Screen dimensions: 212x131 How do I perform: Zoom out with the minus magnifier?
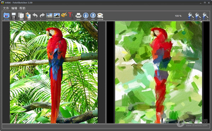coord(191,16)
